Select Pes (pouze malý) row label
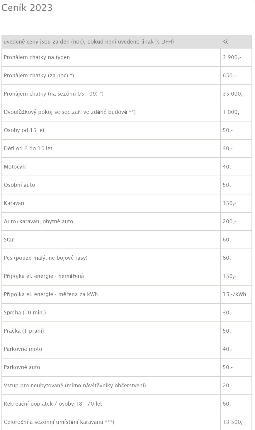The image size is (255, 430). (x=46, y=258)
